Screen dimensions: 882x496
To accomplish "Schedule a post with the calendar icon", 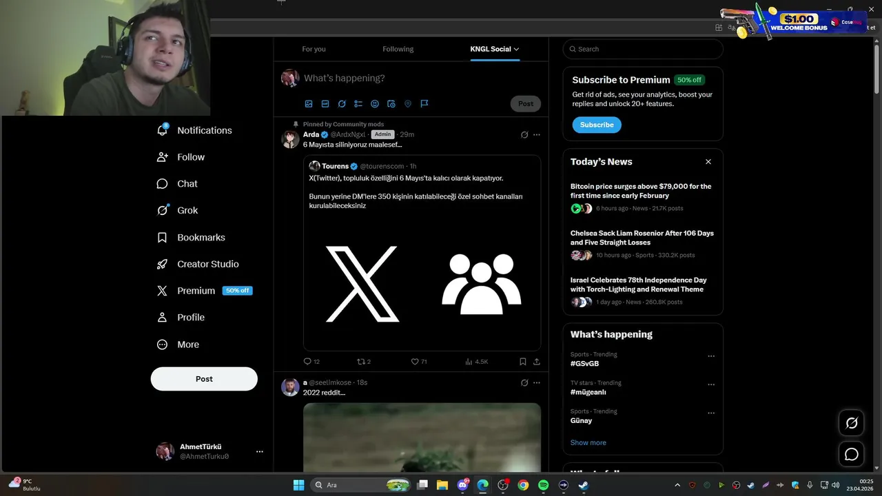I will tap(391, 103).
